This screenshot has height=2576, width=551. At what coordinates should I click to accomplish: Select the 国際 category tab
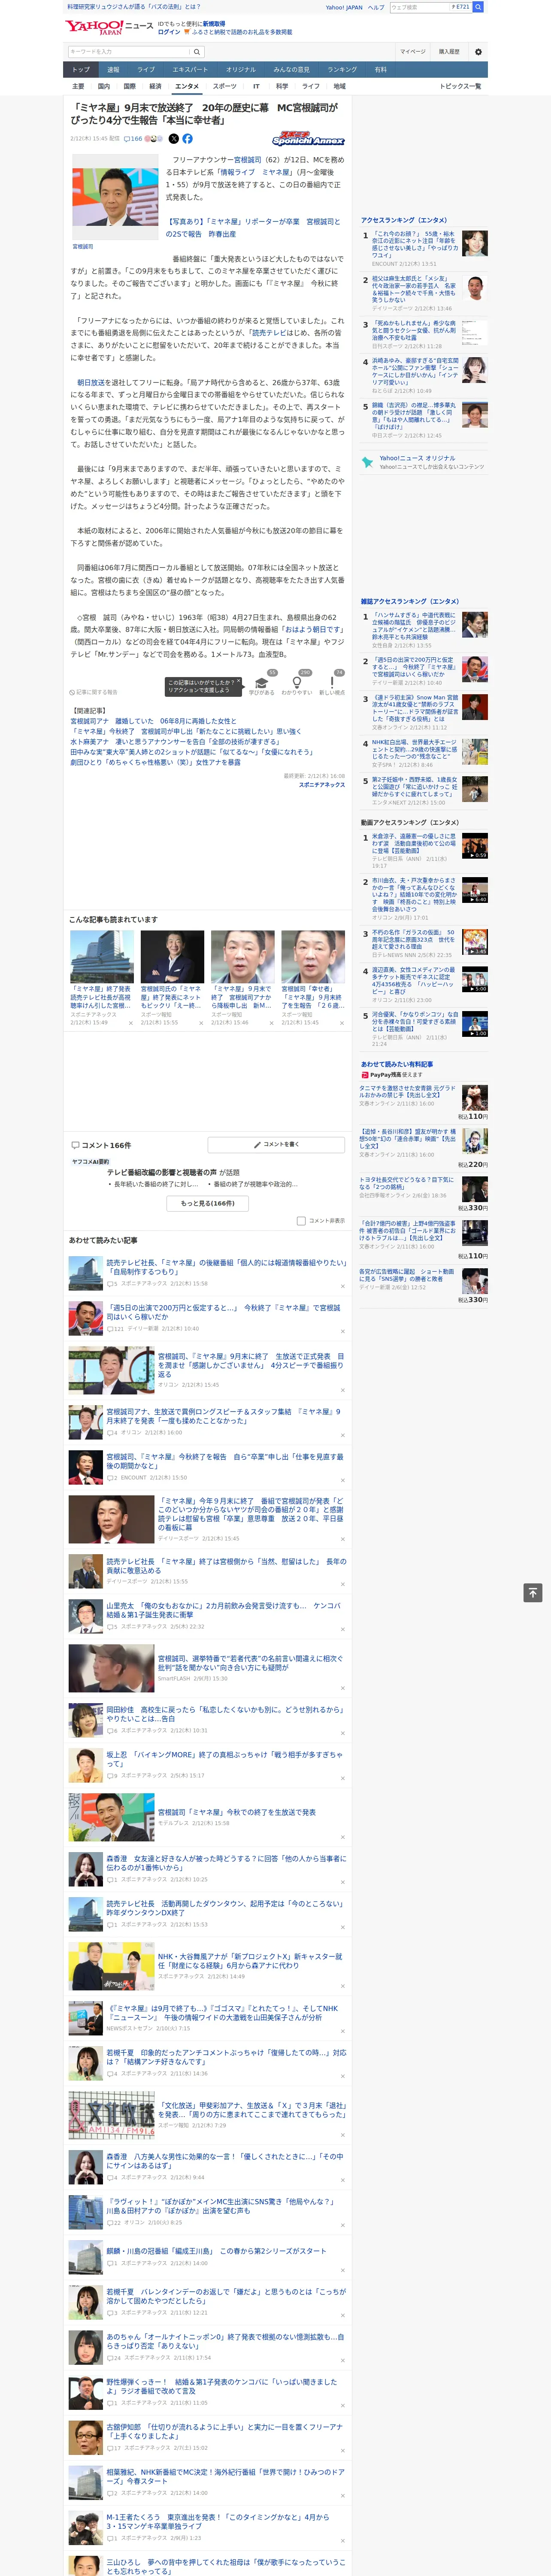(129, 87)
